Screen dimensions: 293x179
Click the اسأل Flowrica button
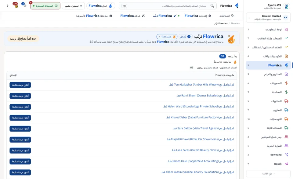(100, 6)
